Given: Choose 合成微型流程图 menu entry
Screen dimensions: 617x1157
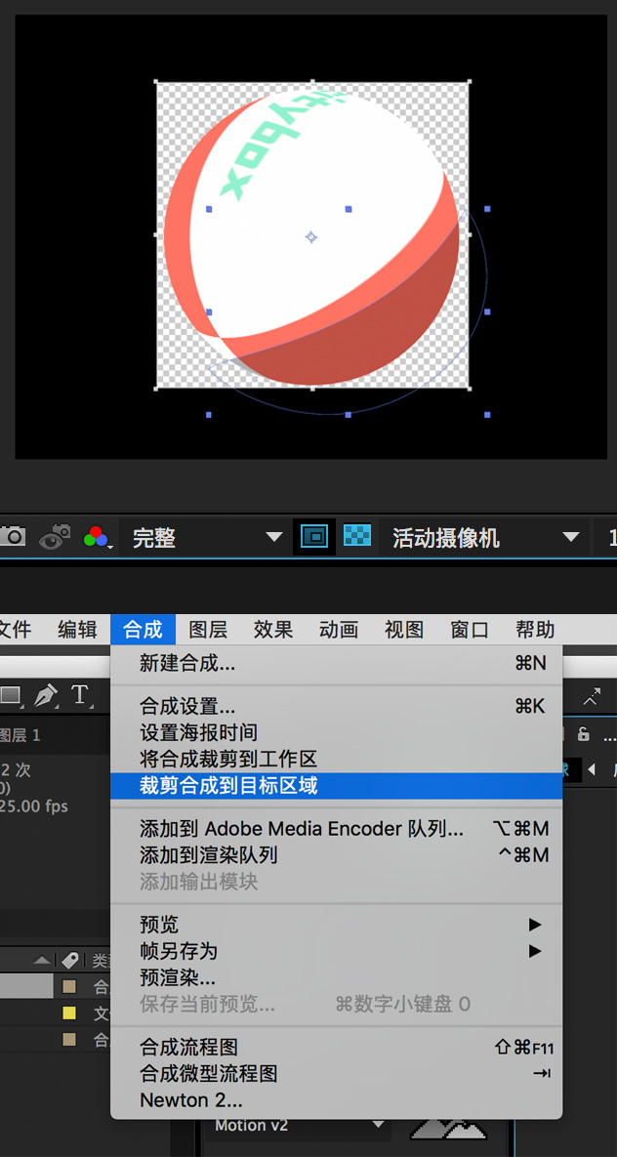Looking at the screenshot, I should (x=337, y=1073).
